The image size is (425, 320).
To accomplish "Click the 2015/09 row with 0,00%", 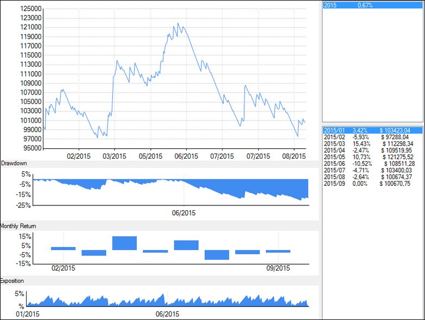I will click(x=372, y=184).
